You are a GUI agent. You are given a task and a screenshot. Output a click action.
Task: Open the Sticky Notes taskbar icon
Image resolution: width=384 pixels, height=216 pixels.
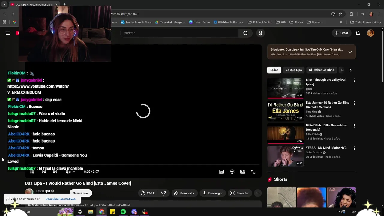pyautogui.click(x=112, y=212)
